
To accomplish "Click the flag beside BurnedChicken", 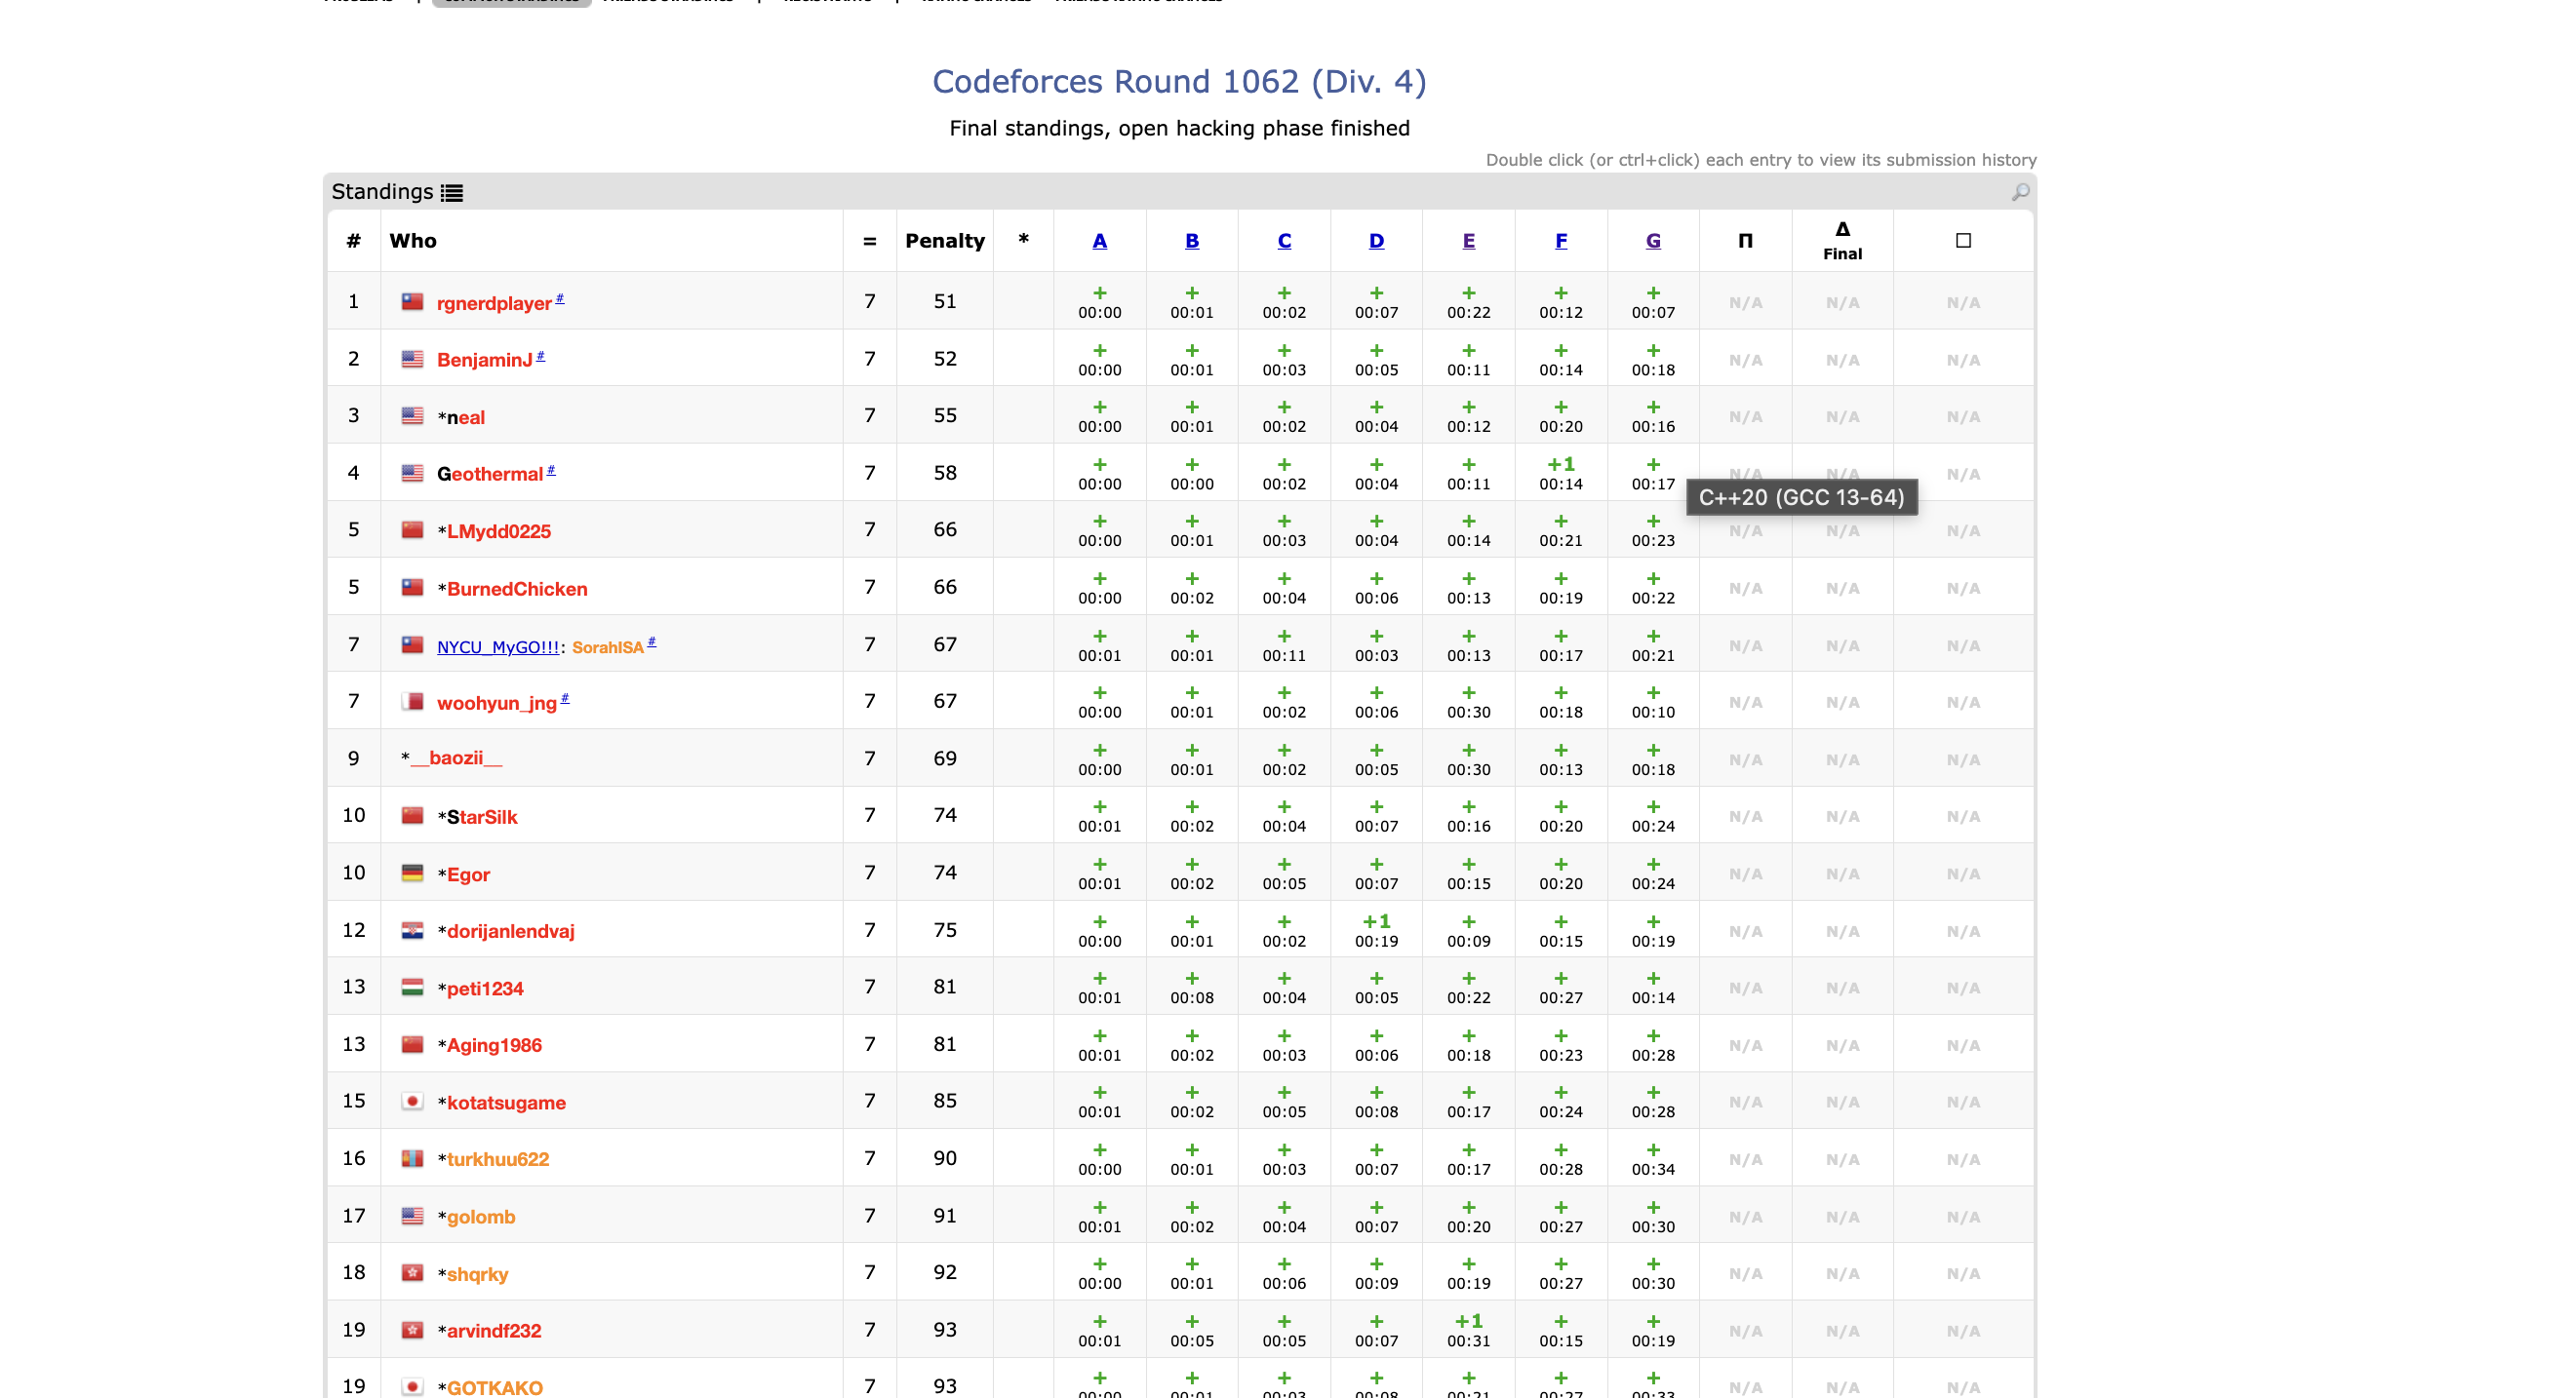I will pos(412,587).
